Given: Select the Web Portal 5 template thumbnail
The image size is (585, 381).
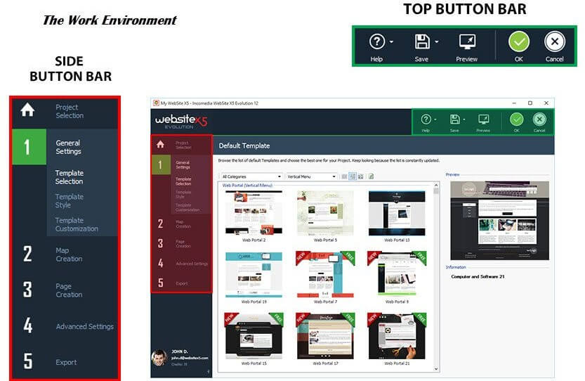Looking at the screenshot, I should [325, 212].
